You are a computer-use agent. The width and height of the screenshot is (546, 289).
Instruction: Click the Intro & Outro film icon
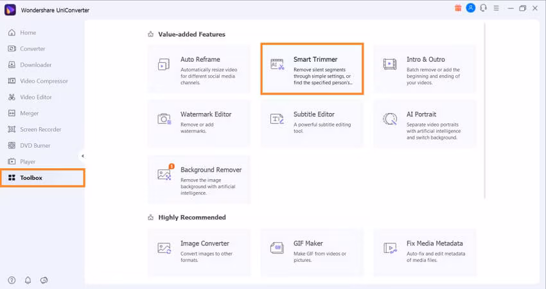[x=390, y=64]
